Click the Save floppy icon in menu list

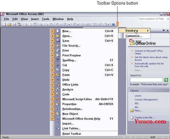coord(58,41)
